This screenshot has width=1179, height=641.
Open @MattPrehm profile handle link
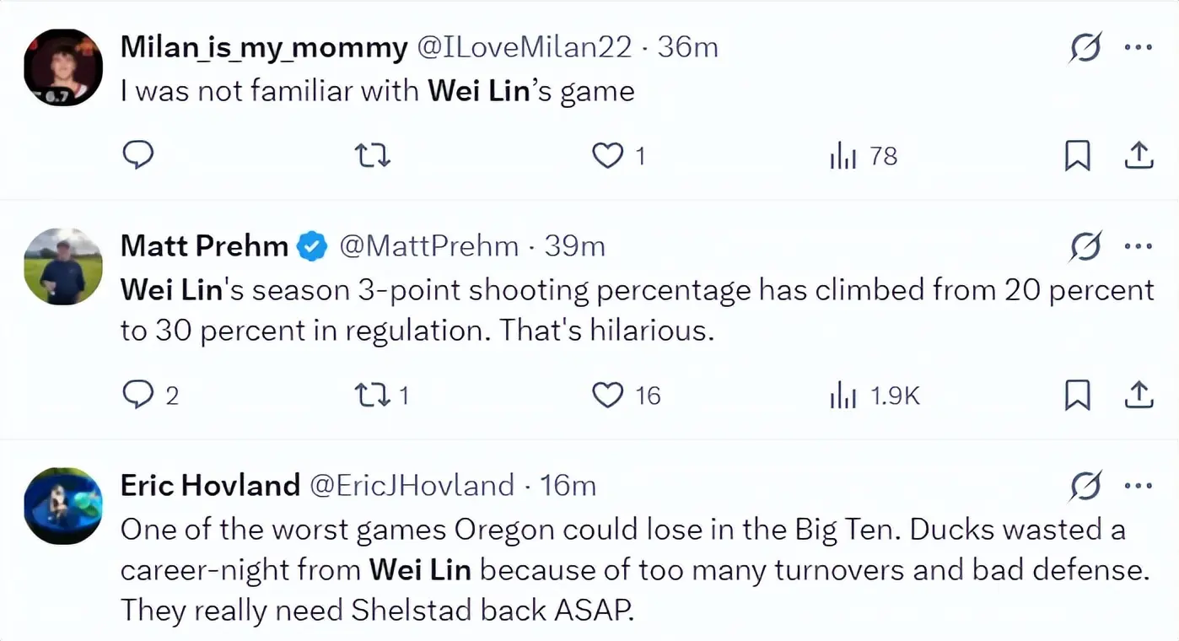pos(428,246)
